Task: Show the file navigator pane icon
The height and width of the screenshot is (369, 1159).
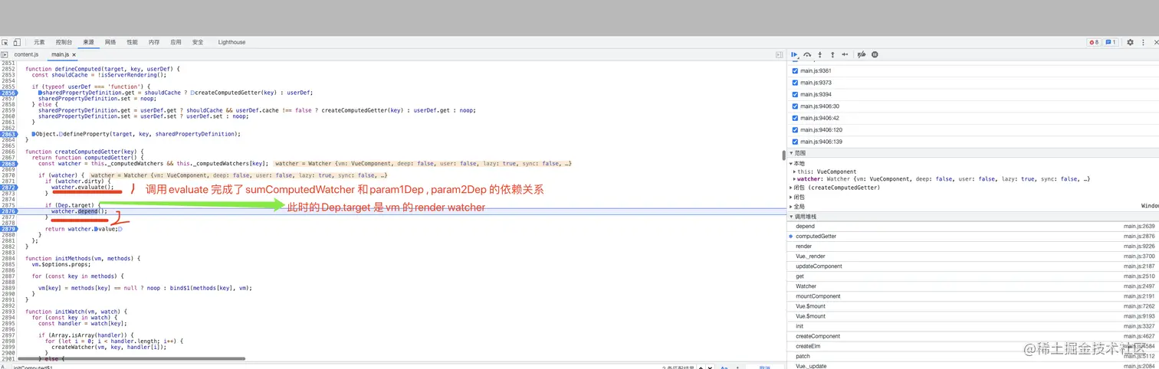Action: pos(5,54)
